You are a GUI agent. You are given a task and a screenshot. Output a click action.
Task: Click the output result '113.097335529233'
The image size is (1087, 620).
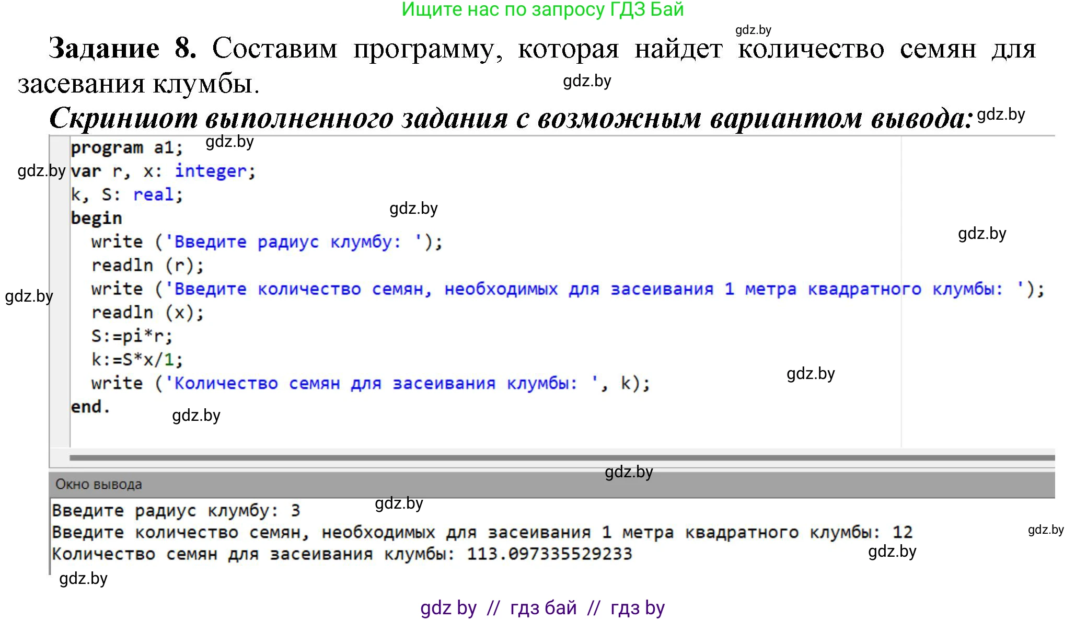tap(549, 554)
